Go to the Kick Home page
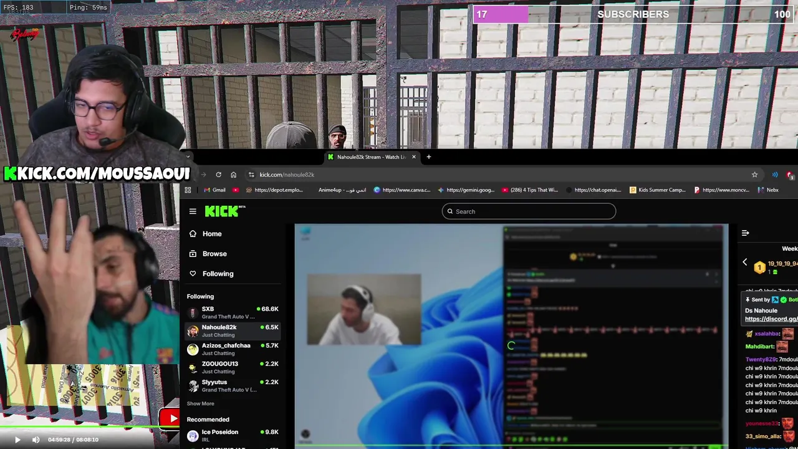The height and width of the screenshot is (449, 798). point(205,234)
